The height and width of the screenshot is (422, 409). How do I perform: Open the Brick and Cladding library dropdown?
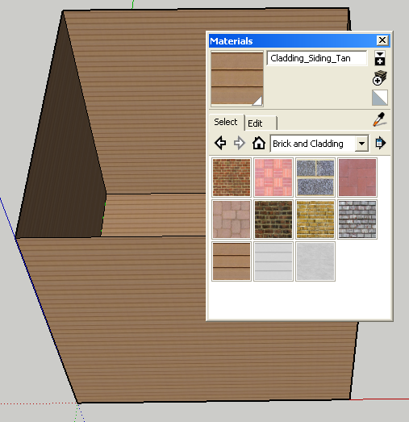tap(319, 144)
